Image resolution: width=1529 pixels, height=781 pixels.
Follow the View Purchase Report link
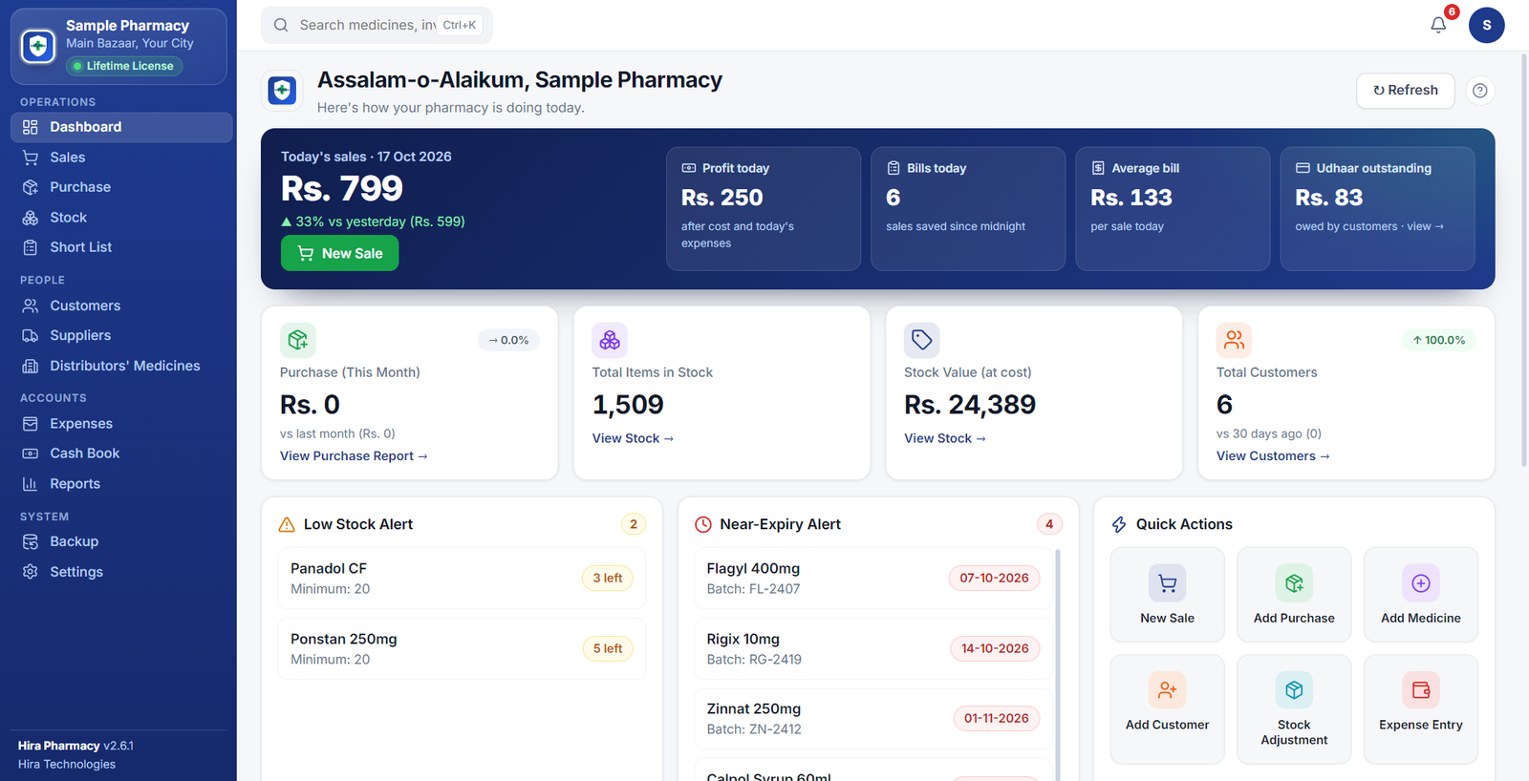pos(354,456)
